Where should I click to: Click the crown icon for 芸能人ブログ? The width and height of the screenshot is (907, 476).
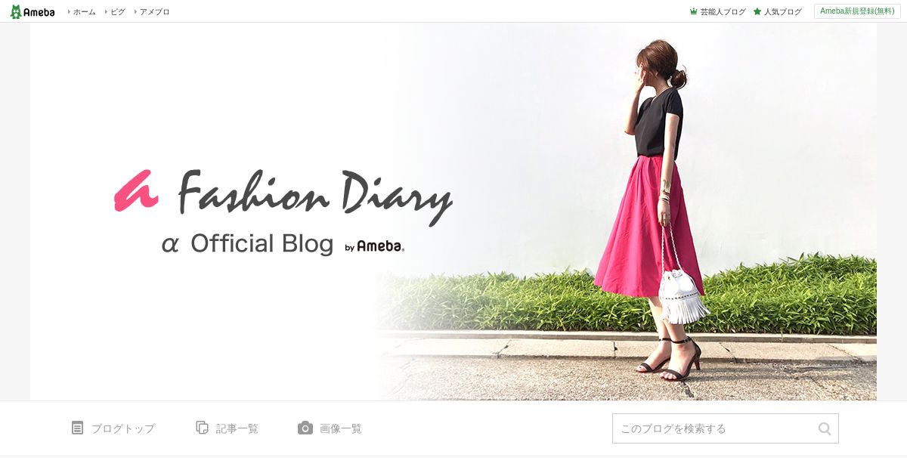pos(694,12)
